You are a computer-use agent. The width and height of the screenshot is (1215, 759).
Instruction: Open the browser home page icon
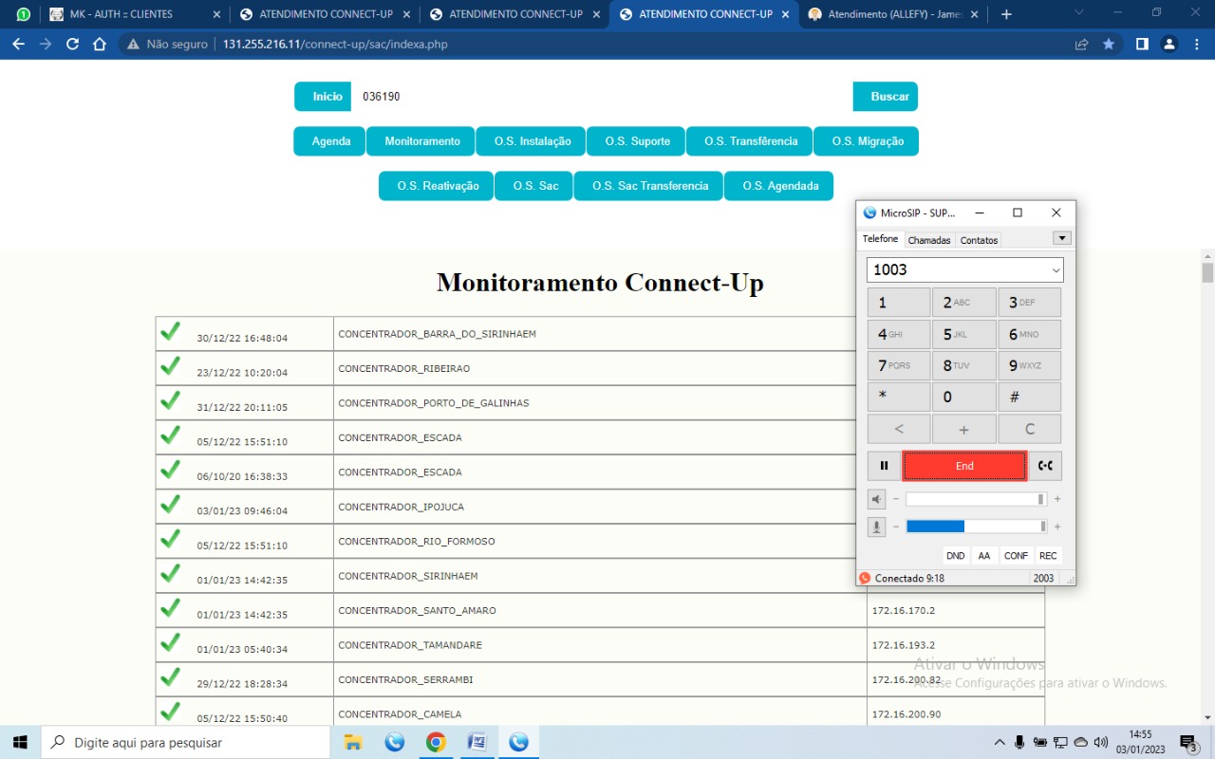point(100,45)
